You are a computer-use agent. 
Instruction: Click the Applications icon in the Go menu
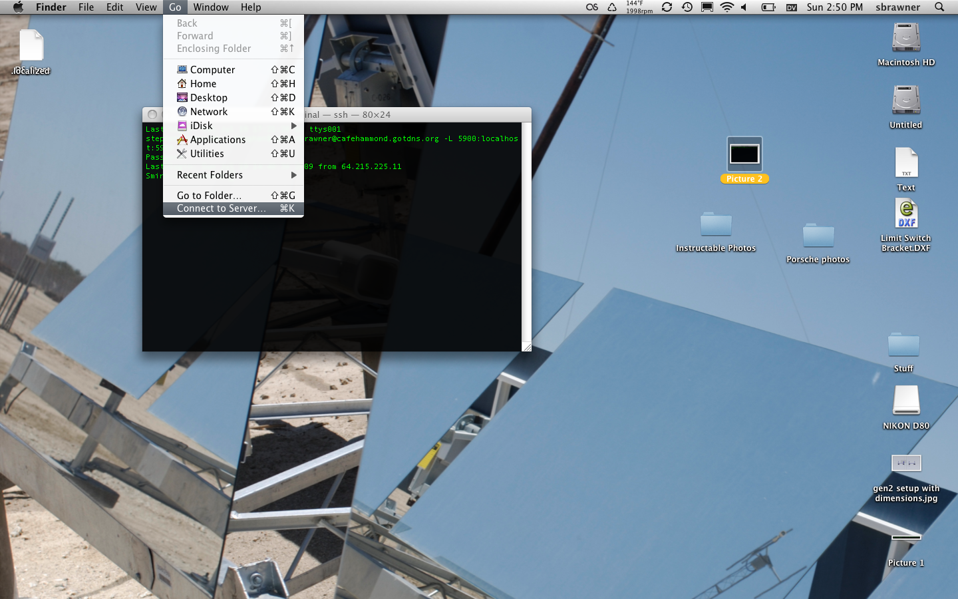pyautogui.click(x=182, y=139)
